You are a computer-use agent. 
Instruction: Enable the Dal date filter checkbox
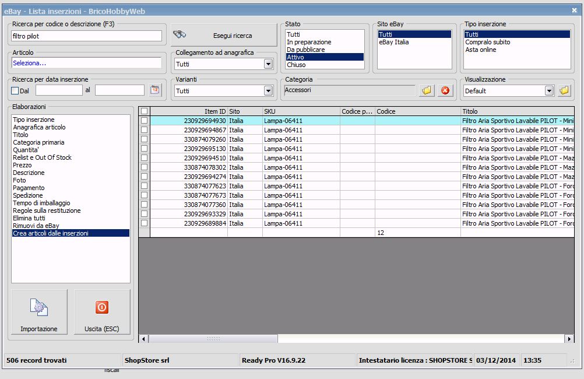click(x=15, y=90)
